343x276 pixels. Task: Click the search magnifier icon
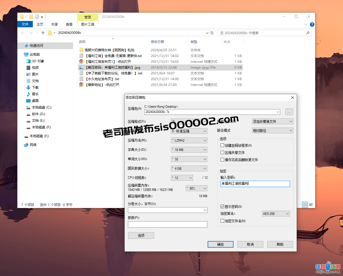[x=308, y=33]
